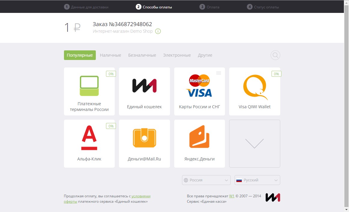
Task: Click the Russian flag icon
Action: pyautogui.click(x=239, y=180)
